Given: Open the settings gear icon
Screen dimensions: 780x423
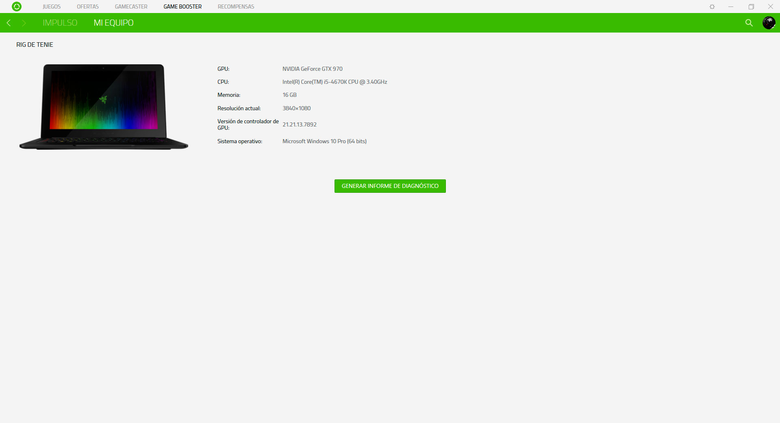Looking at the screenshot, I should [712, 7].
